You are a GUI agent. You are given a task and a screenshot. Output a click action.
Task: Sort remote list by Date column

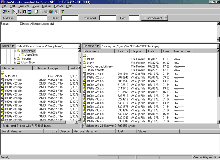click(154, 51)
